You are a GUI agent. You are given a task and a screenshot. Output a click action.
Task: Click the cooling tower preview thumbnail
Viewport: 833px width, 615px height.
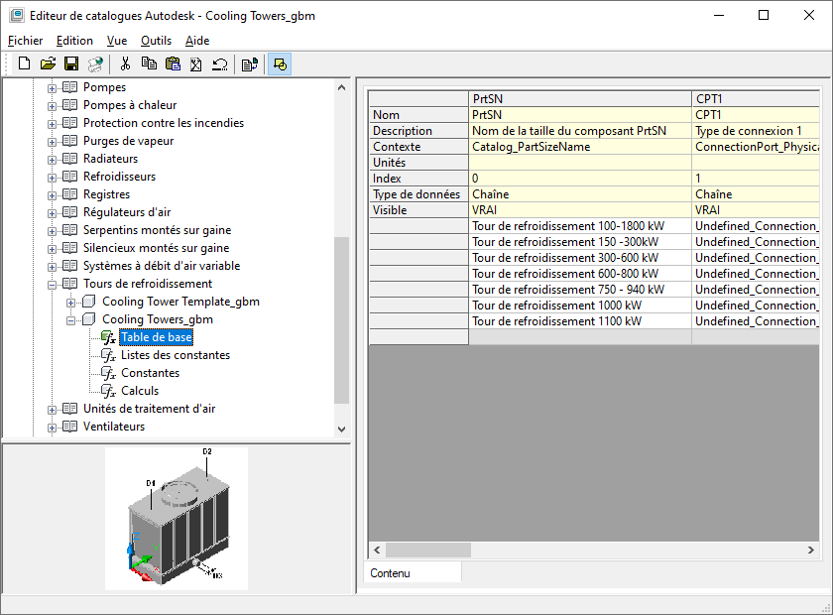(x=177, y=518)
